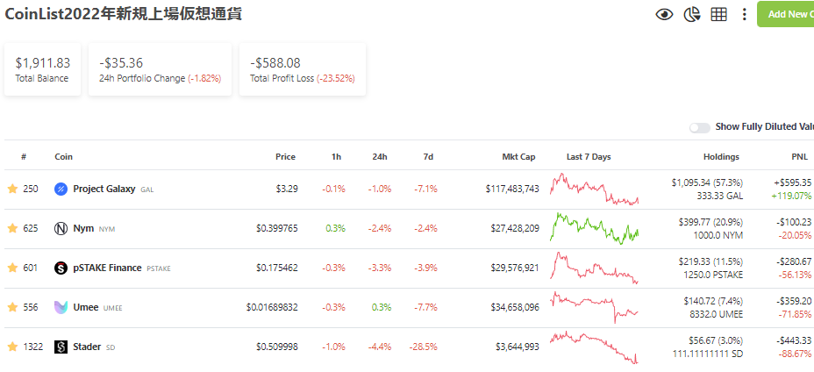This screenshot has width=814, height=372.
Task: Click Umee price $0.01689832
Action: [272, 307]
